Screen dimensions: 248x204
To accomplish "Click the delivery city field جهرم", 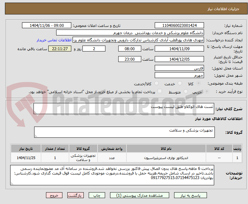I will coord(179,75).
